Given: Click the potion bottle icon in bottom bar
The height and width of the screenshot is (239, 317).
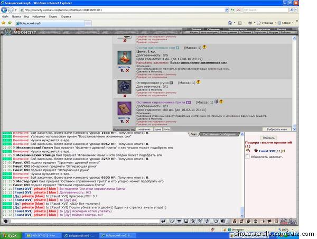Looking at the screenshot, I should (x=235, y=222).
